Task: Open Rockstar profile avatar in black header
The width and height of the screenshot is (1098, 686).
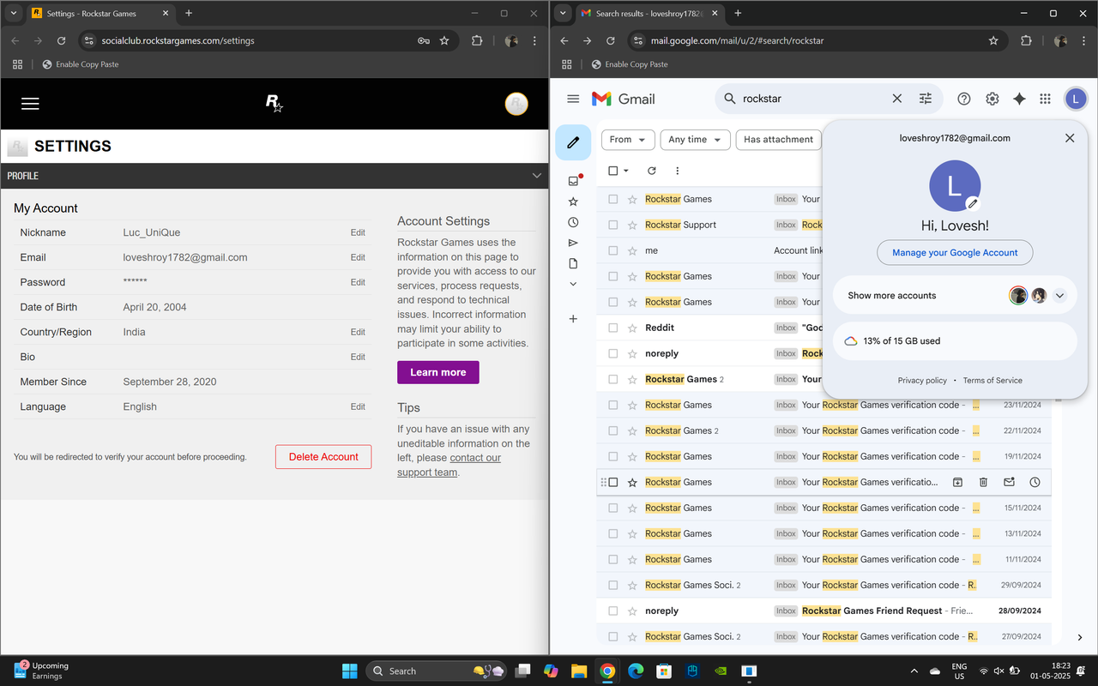Action: point(516,104)
